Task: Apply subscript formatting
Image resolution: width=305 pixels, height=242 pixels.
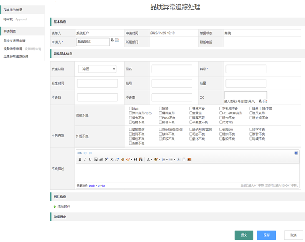Action: [x=112, y=159]
